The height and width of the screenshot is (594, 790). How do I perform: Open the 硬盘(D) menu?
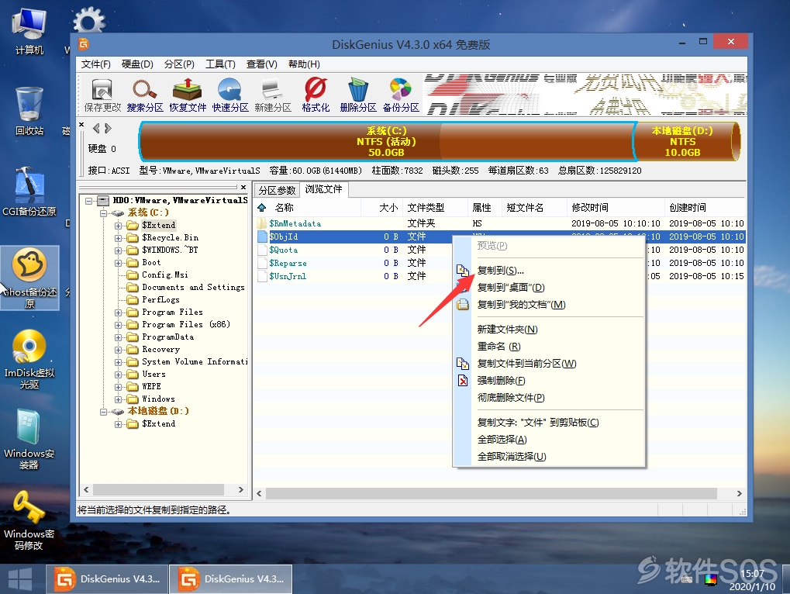point(137,64)
